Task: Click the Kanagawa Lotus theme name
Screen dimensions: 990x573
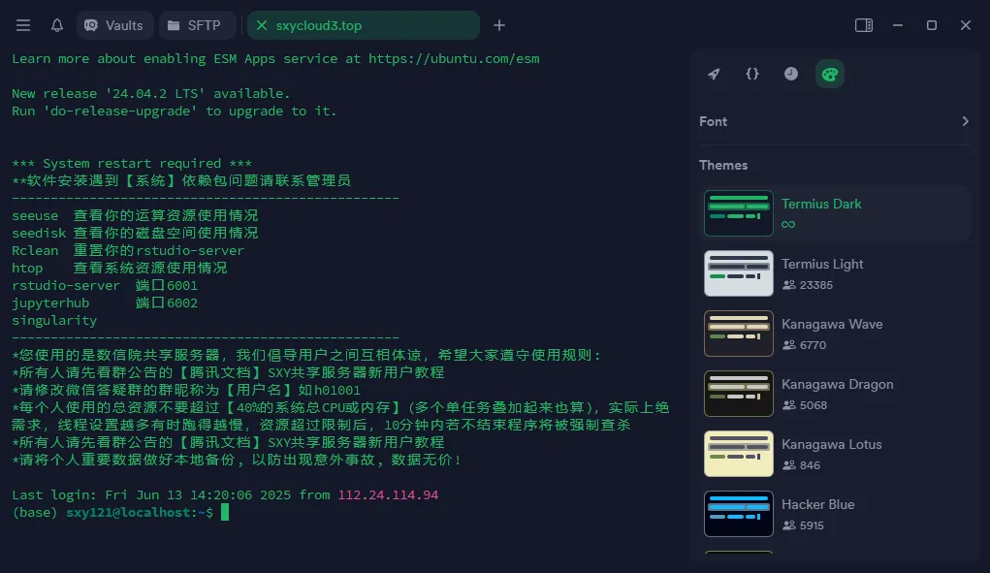Action: (832, 444)
